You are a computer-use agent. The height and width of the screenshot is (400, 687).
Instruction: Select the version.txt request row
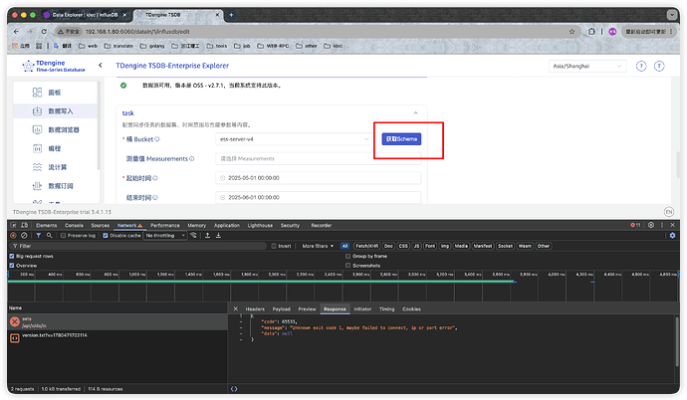coord(117,338)
